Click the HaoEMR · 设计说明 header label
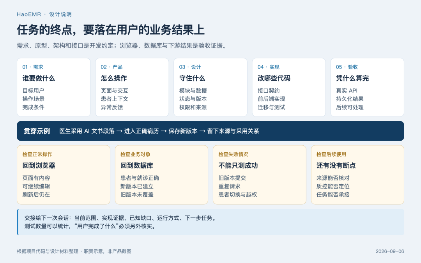The width and height of the screenshot is (421, 263). tap(44, 14)
